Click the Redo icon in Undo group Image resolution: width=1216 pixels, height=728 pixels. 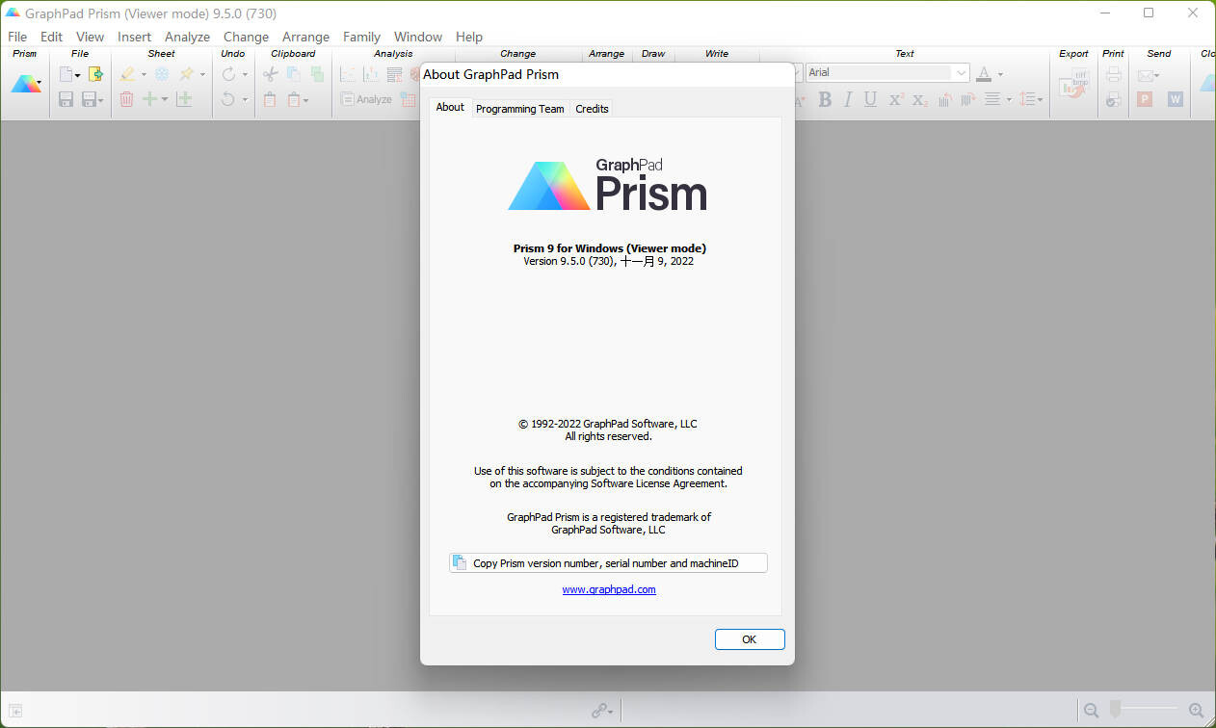(x=228, y=74)
